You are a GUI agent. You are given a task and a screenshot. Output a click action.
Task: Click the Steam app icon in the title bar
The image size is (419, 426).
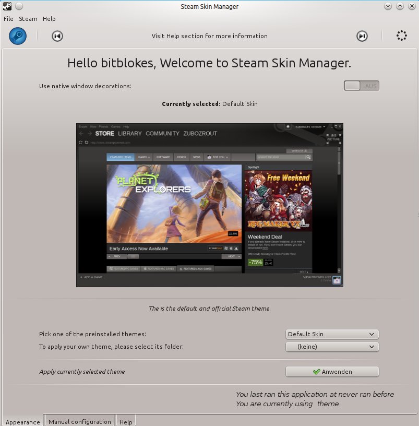7,6
